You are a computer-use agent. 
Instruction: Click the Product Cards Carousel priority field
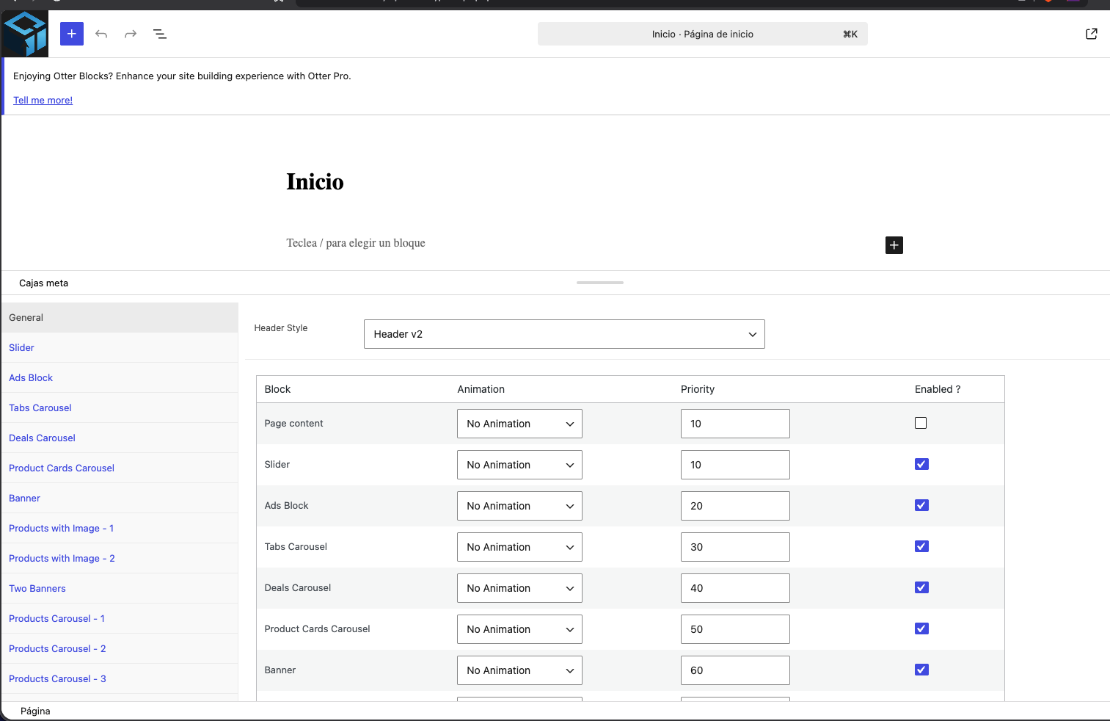click(735, 629)
